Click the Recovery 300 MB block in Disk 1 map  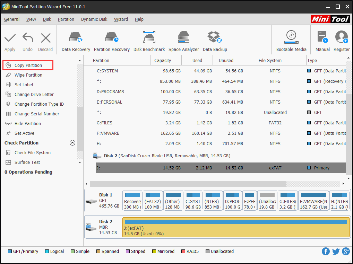coord(132,201)
